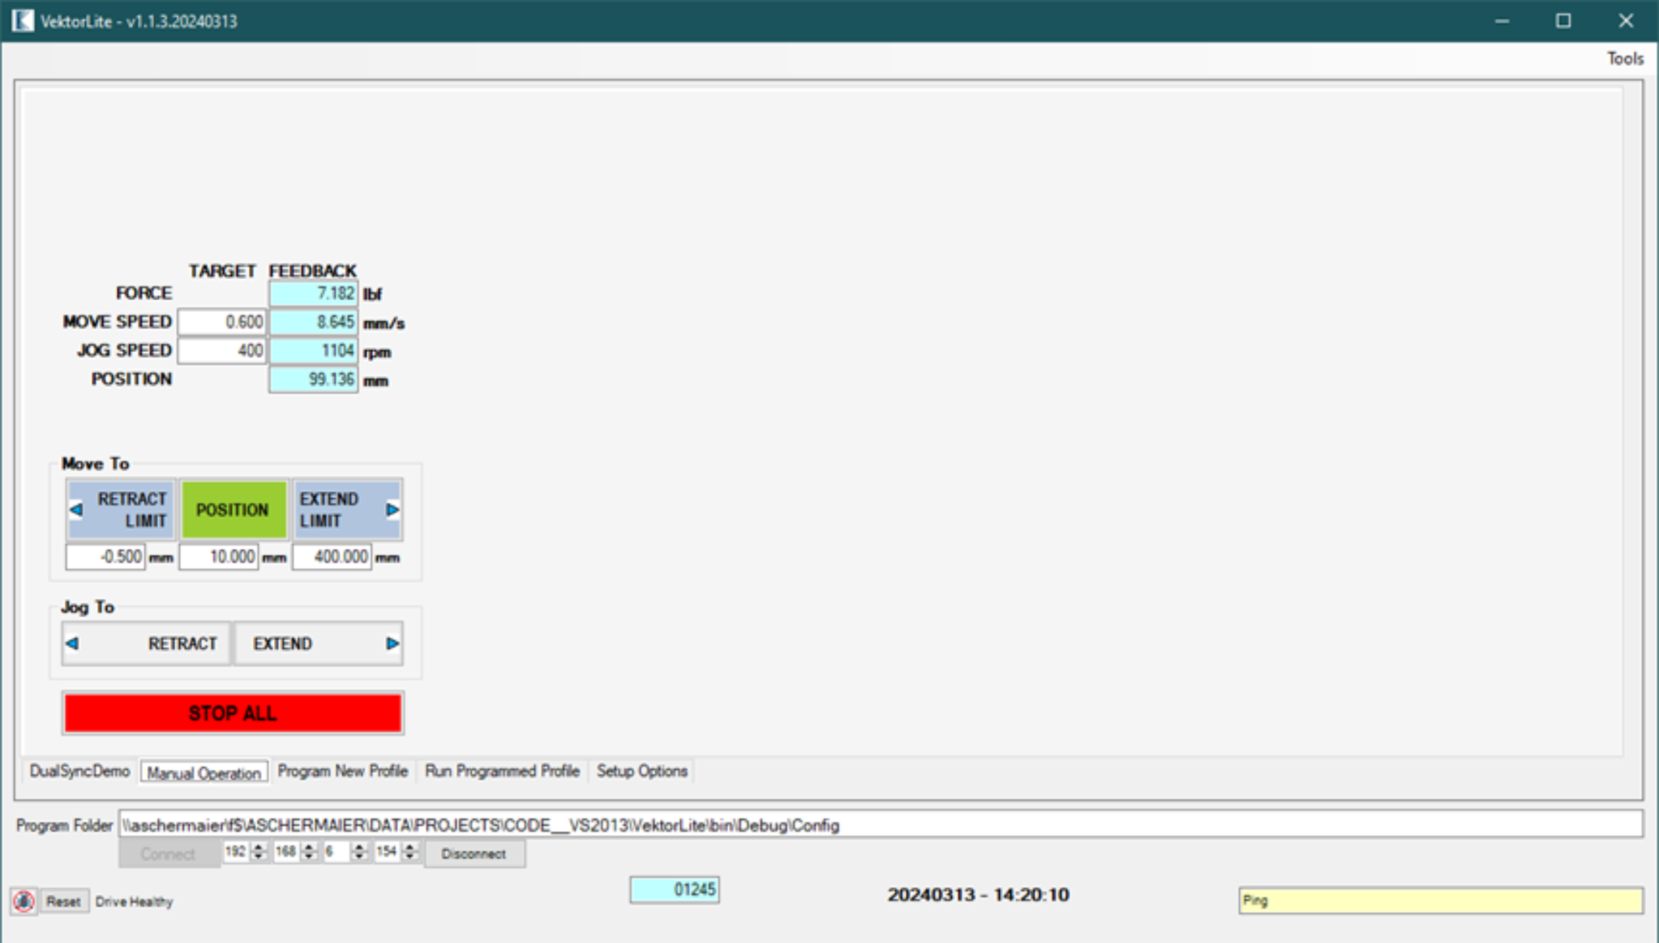Screen dimensions: 1659x943
Task: Click the Move Speed feedback 8.645
Action: tap(314, 322)
